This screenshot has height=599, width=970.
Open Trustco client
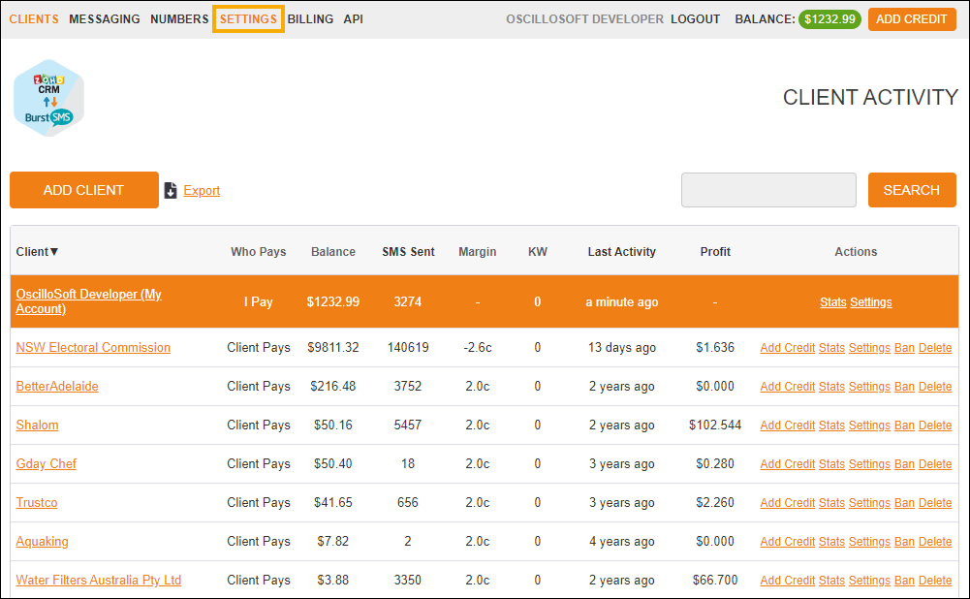(37, 502)
